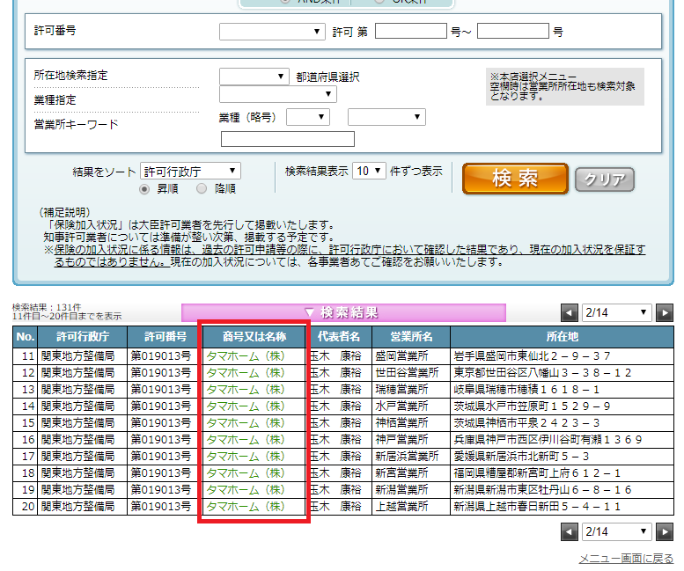Open the second 業種(略号) dropdown
The height and width of the screenshot is (571, 684).
386,117
